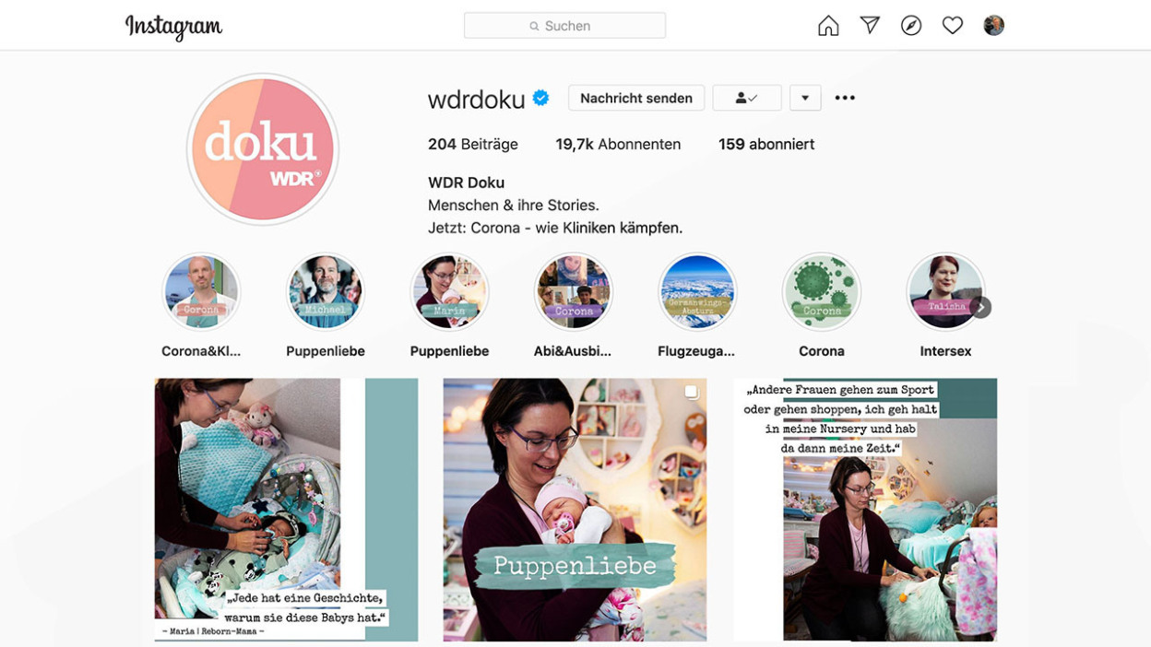View the 159 abonniert list
Screen dimensions: 1151x647
click(766, 145)
